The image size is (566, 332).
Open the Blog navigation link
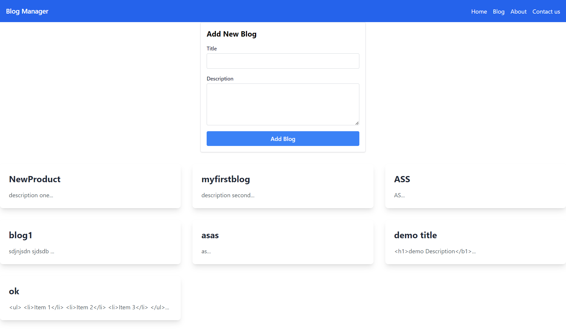[498, 11]
